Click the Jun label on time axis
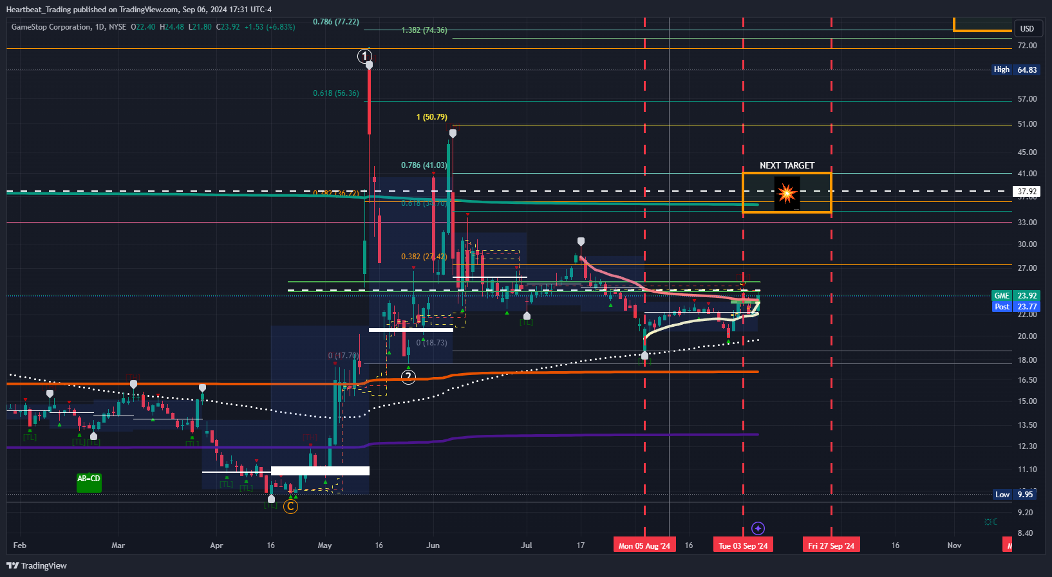 [433, 545]
